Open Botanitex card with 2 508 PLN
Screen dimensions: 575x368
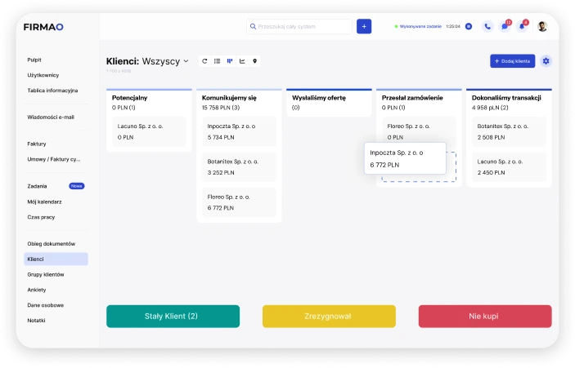509,131
